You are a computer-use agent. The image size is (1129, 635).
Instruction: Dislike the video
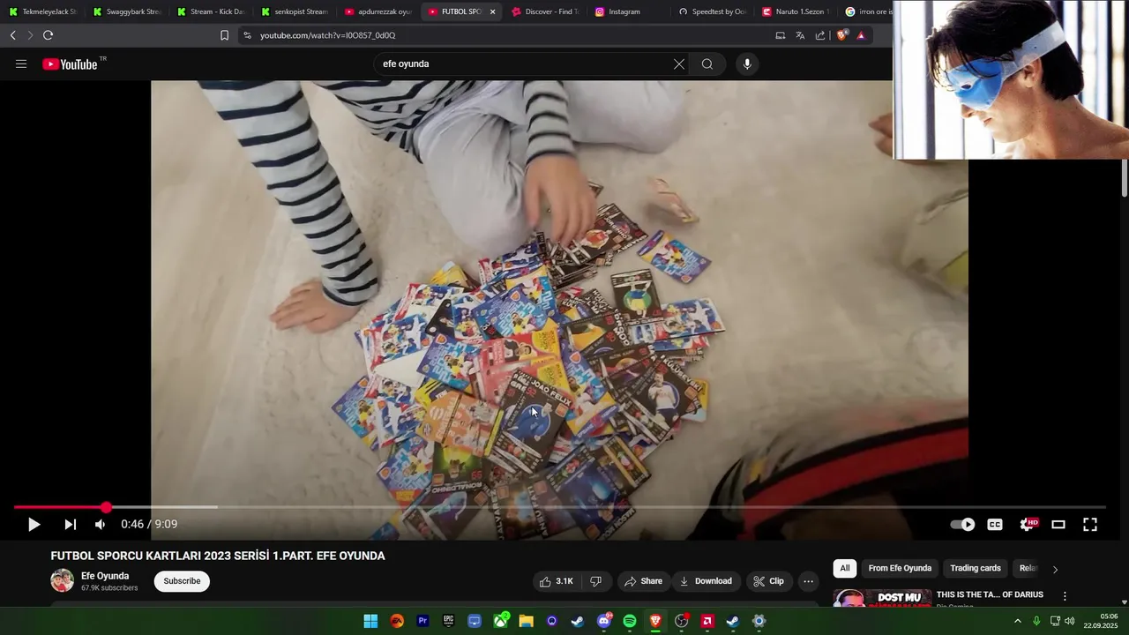pyautogui.click(x=596, y=581)
